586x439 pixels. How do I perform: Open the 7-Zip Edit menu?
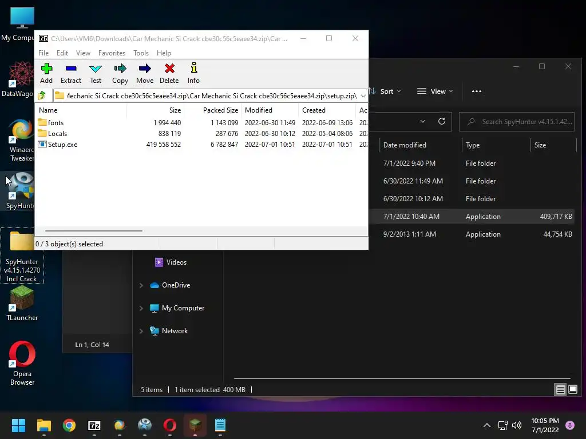62,53
